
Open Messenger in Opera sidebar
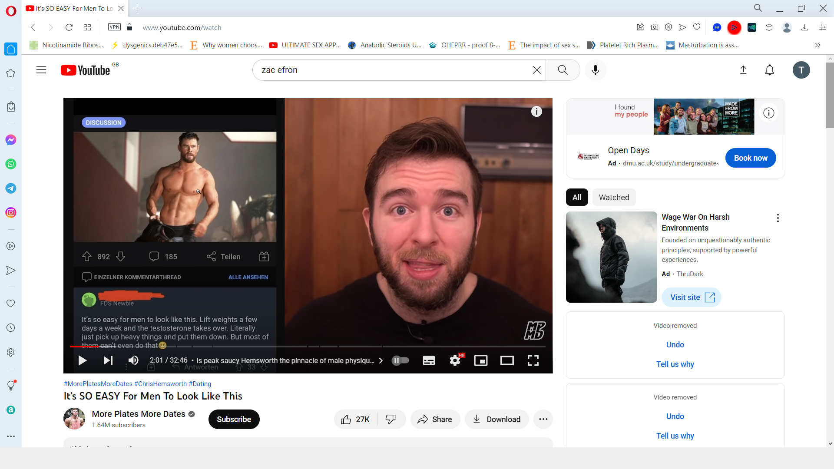pyautogui.click(x=11, y=140)
